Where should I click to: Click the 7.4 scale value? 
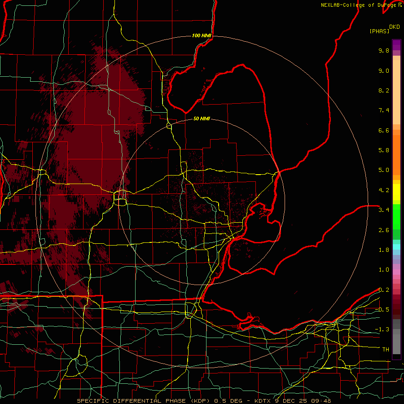tap(384, 110)
